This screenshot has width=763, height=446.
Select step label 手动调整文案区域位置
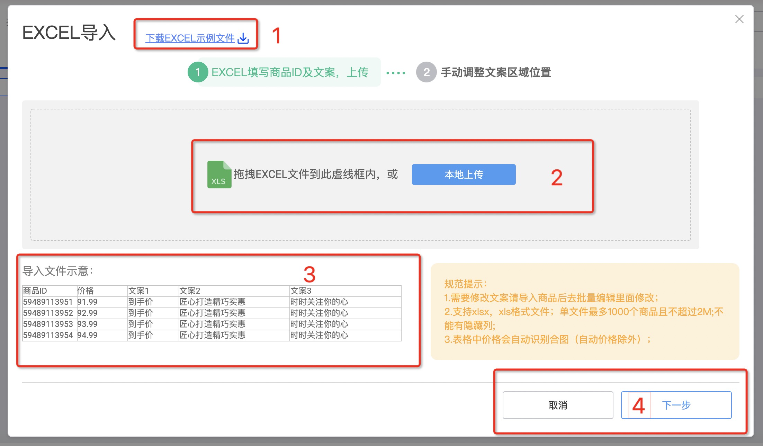tap(496, 73)
